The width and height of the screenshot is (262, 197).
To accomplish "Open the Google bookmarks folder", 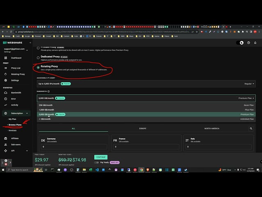I will coord(26,36).
